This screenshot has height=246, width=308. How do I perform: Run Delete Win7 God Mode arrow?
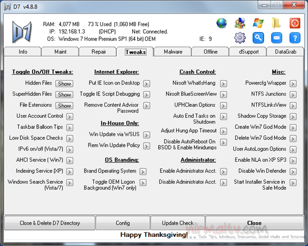coord(293,139)
